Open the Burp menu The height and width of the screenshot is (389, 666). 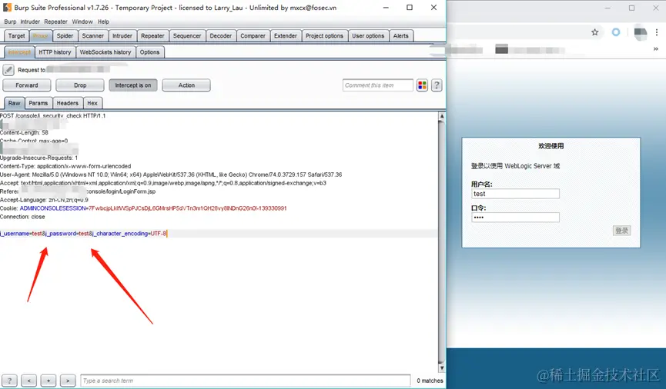[x=10, y=22]
